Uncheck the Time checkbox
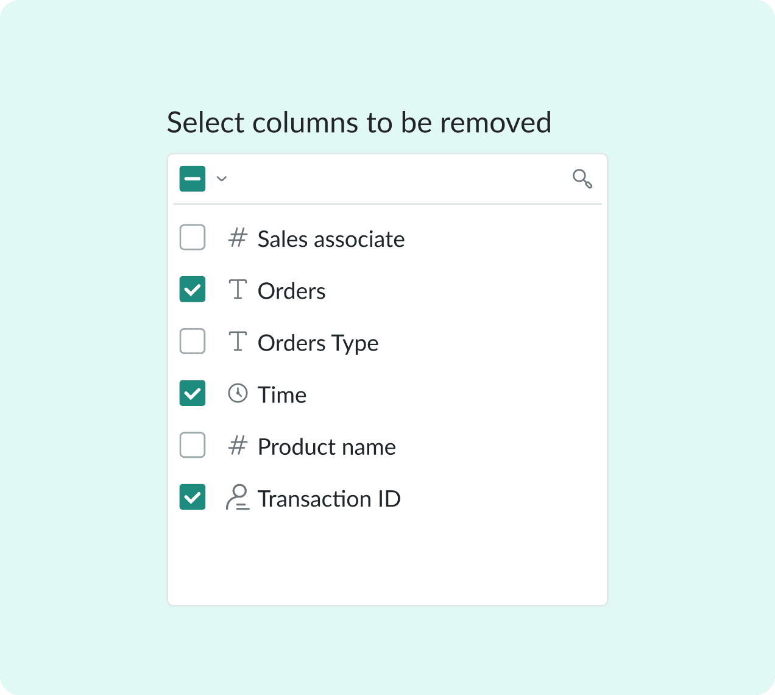The image size is (775, 695). coord(193,393)
